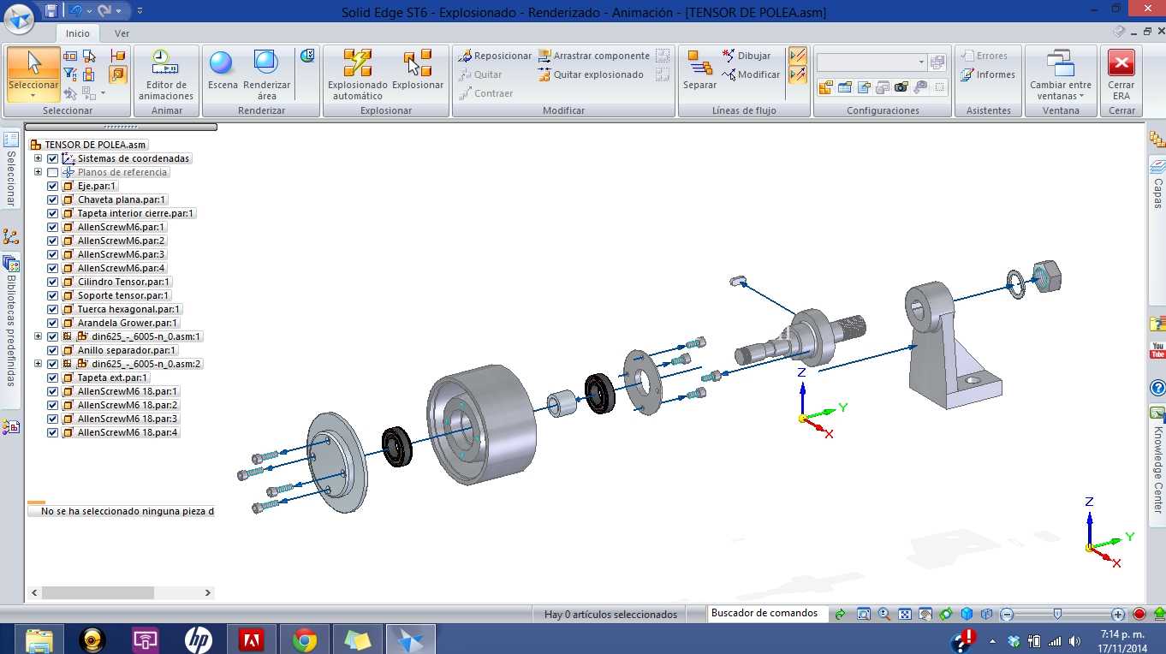Click the zoom magnifier icon in status bar
Image resolution: width=1166 pixels, height=654 pixels.
884,614
